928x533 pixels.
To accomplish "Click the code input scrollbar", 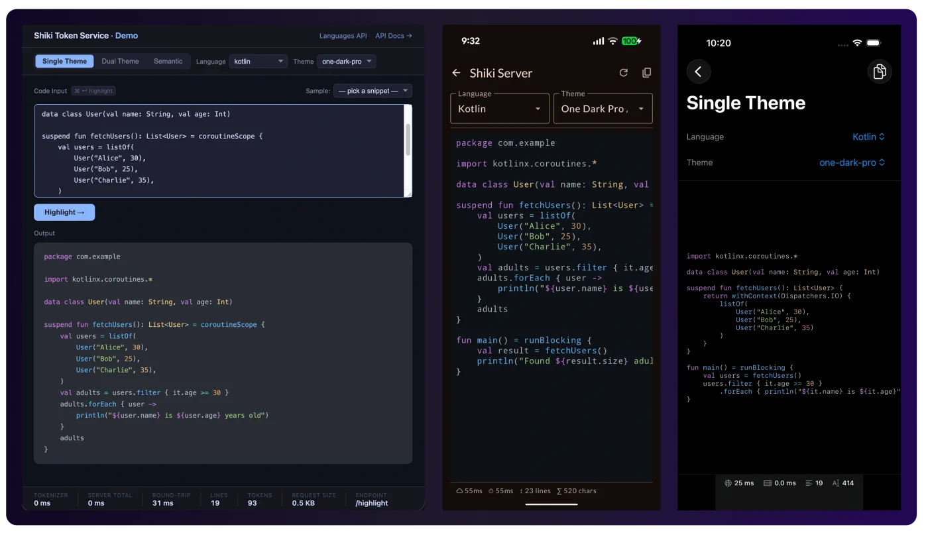I will (408, 139).
